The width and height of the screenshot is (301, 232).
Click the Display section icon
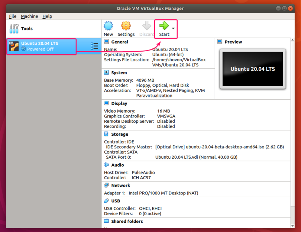(107, 103)
